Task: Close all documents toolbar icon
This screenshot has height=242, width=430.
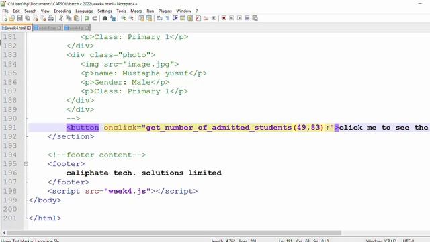Action: (x=43, y=18)
